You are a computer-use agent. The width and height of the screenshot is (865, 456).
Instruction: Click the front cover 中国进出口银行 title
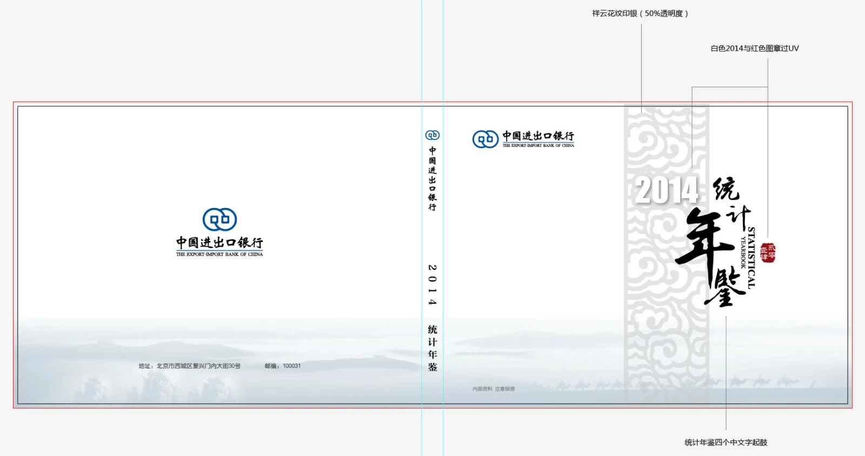tap(538, 136)
